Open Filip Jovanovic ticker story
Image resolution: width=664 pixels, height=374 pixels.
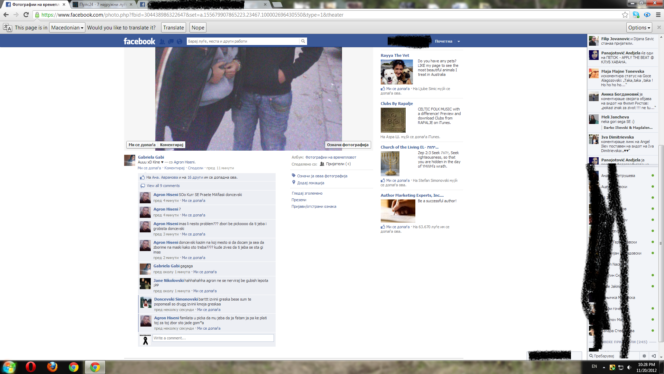(x=622, y=41)
